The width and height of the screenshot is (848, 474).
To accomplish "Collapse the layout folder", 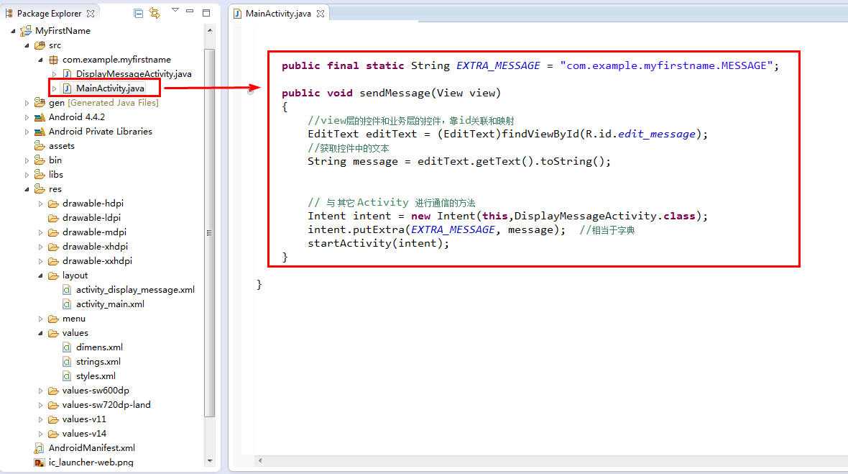I will [x=40, y=275].
